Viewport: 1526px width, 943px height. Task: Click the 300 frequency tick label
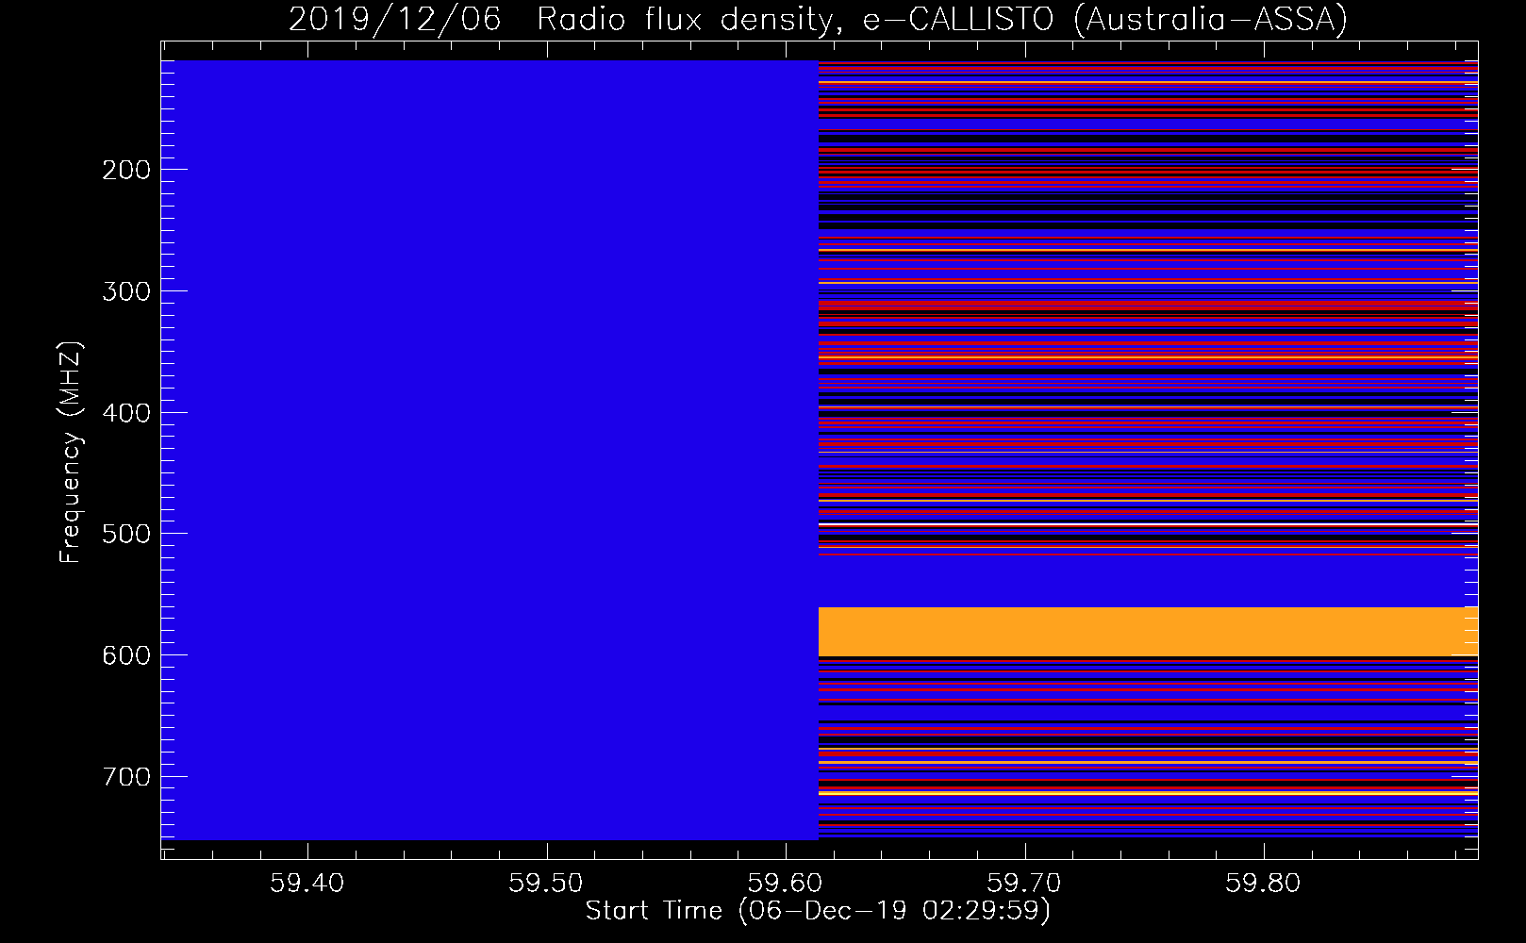click(126, 291)
